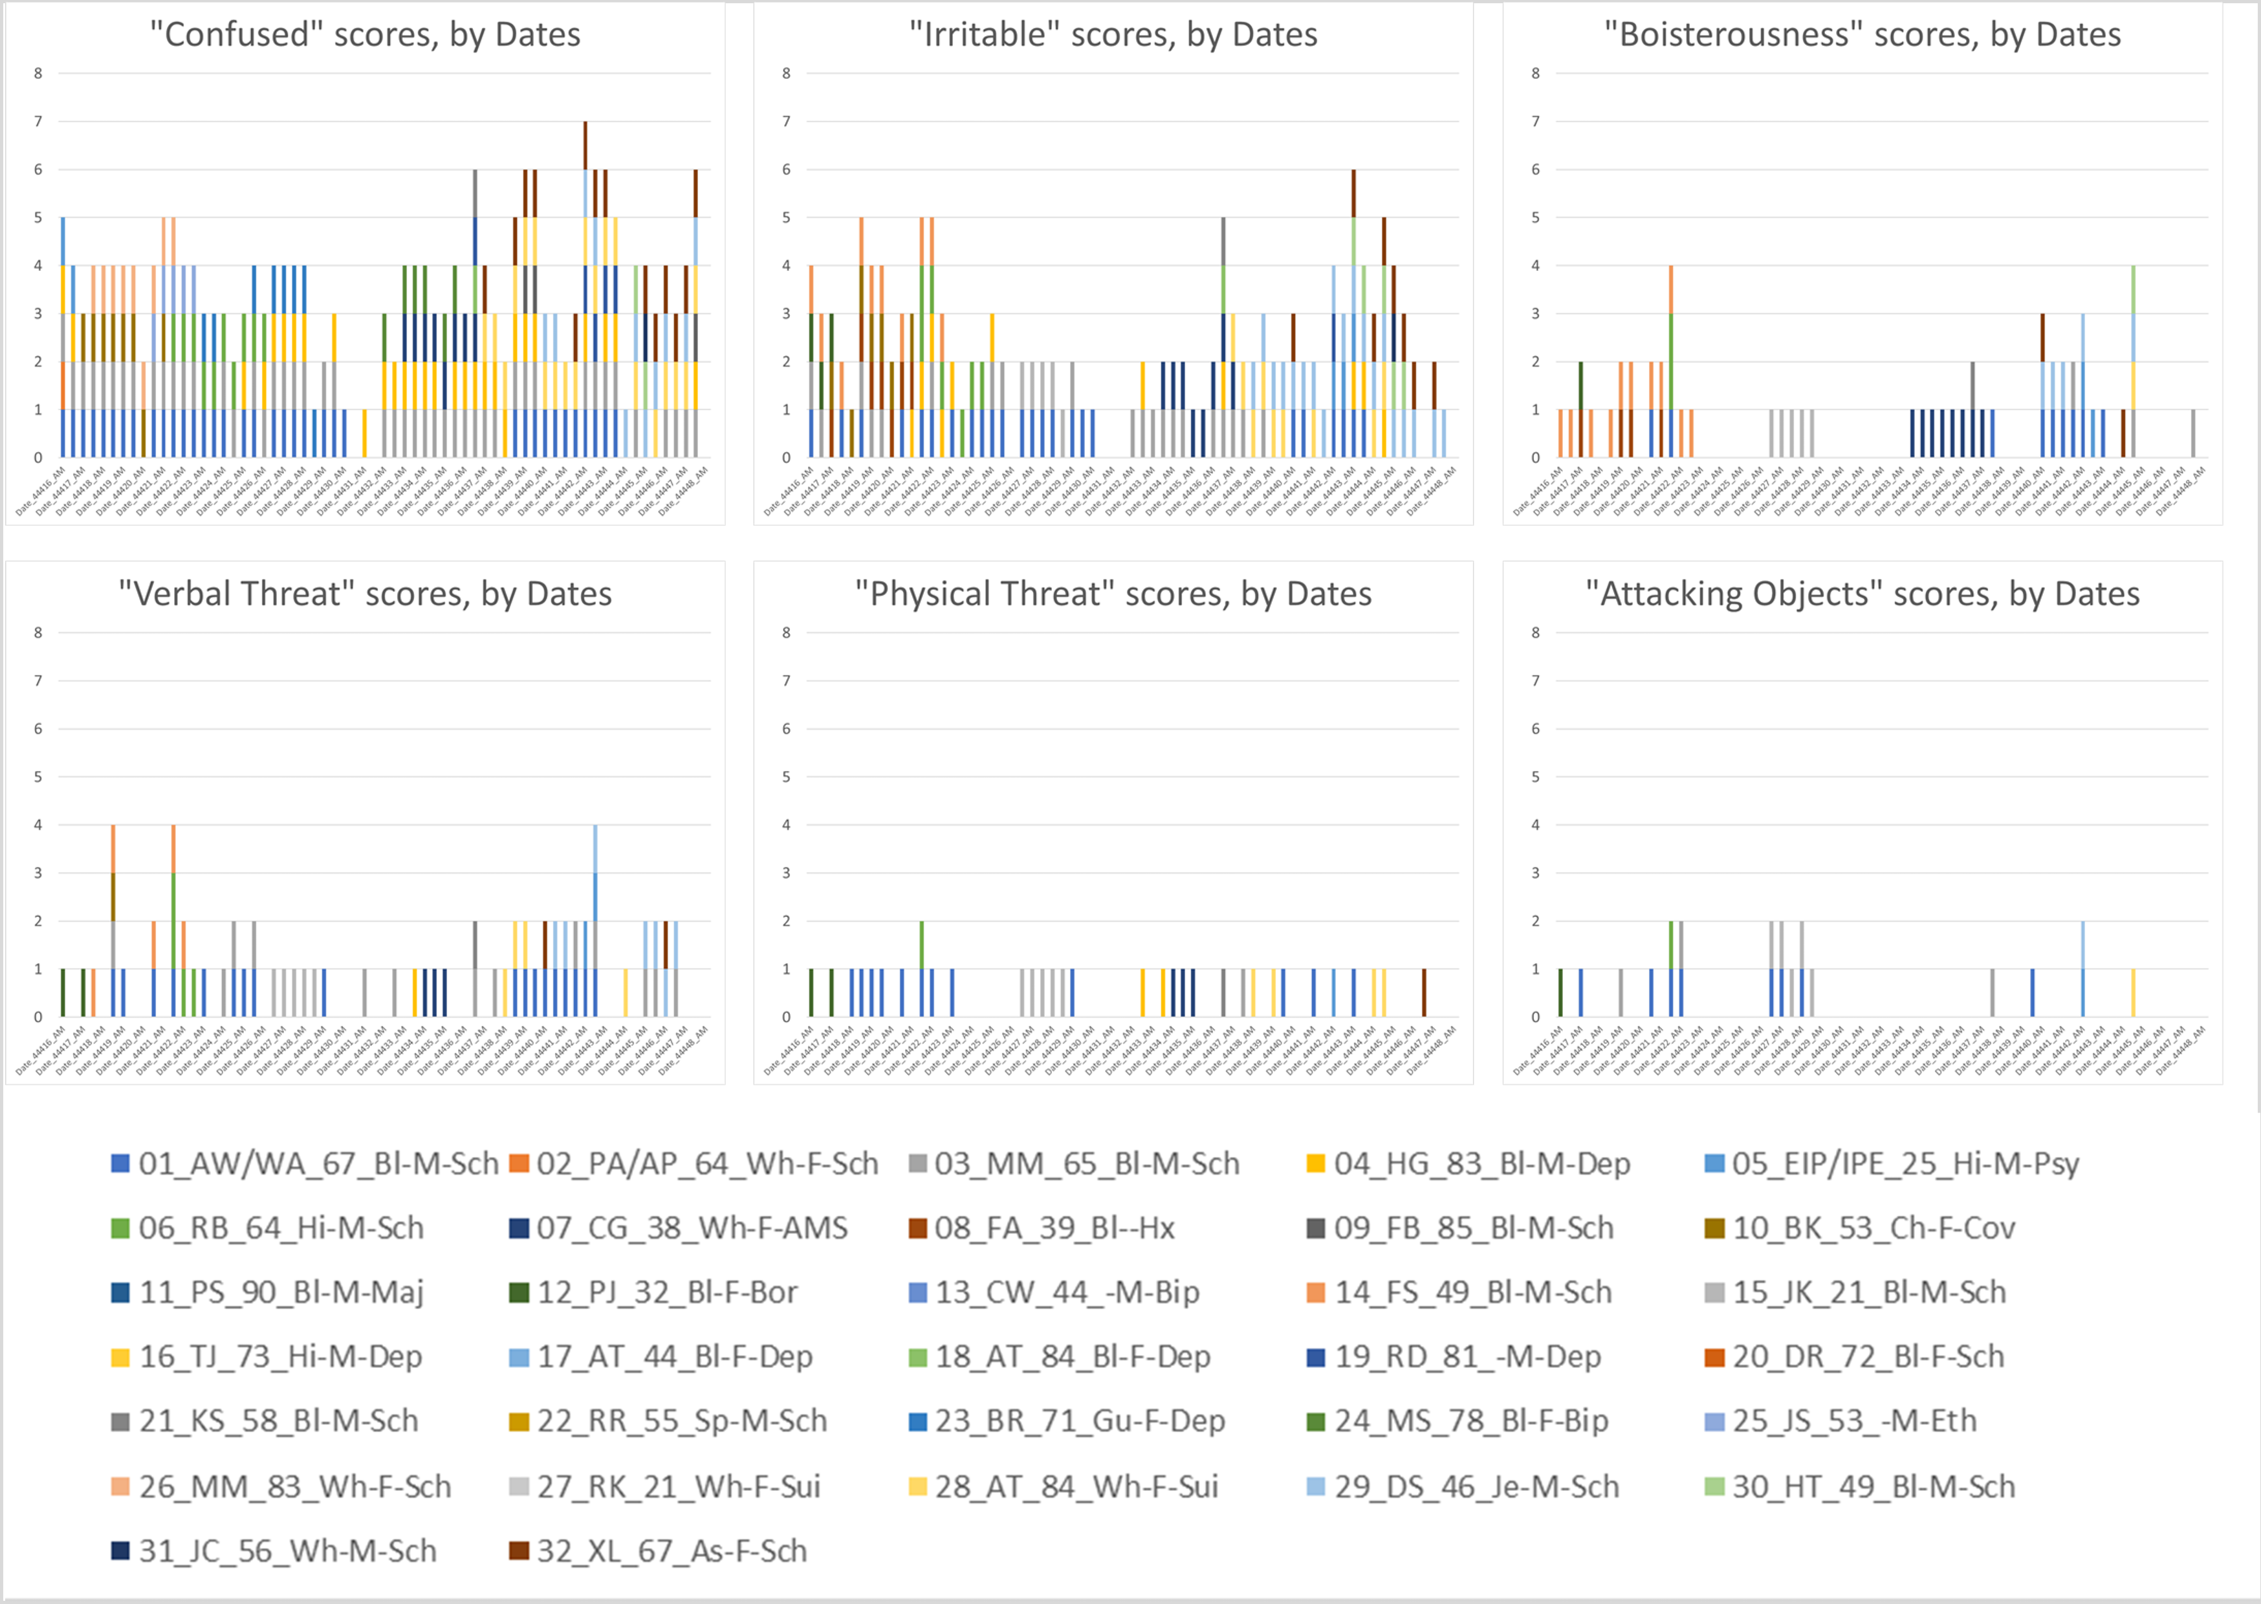2261x1604 pixels.
Task: Click the "Boisterousness" scores chart title
Action: pyautogui.click(x=1862, y=34)
